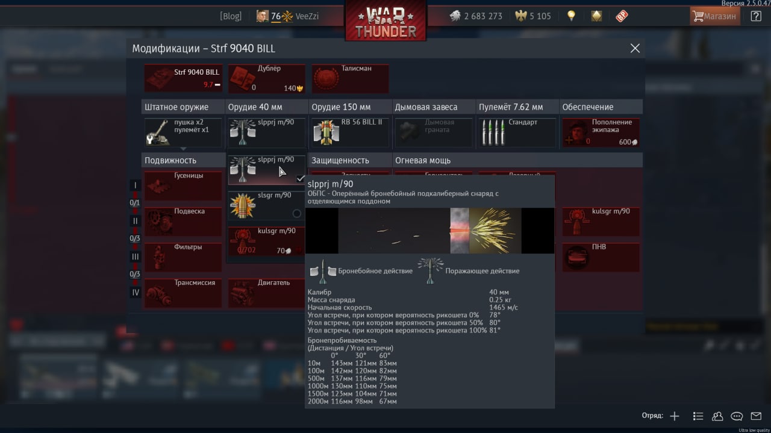
Task: Open the Пополнение экипажа item
Action: (601, 132)
